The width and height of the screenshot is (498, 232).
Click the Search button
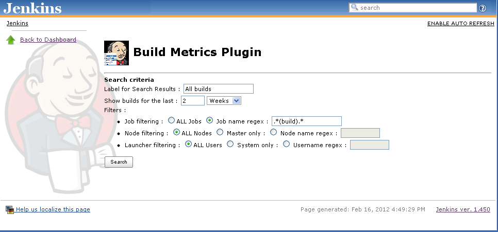click(x=119, y=162)
